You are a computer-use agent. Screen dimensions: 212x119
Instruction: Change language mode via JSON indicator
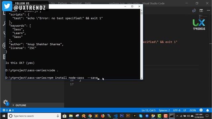tap(193, 110)
